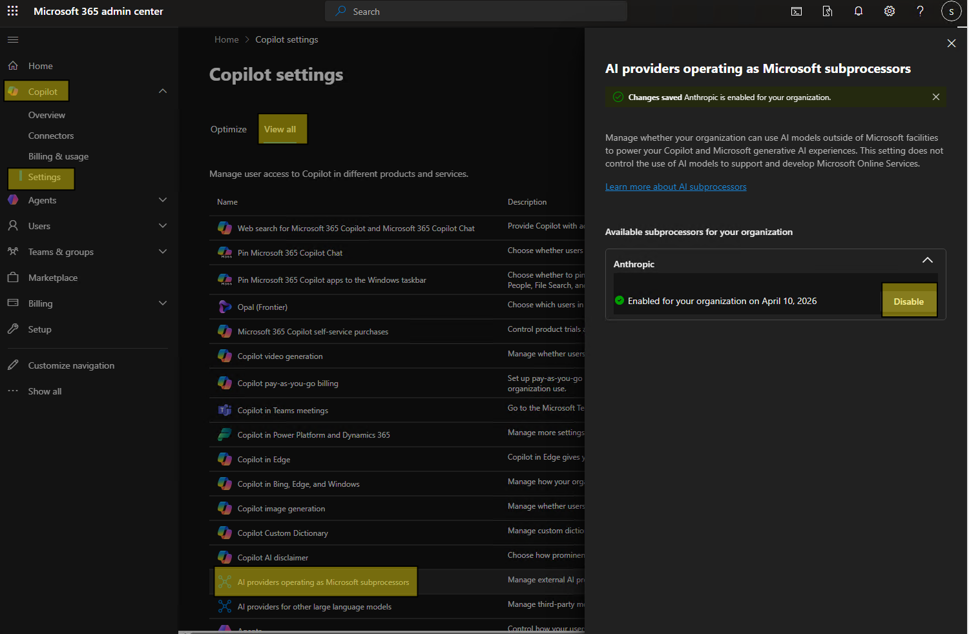Dismiss the Changes saved notification
969x634 pixels.
[x=935, y=97]
